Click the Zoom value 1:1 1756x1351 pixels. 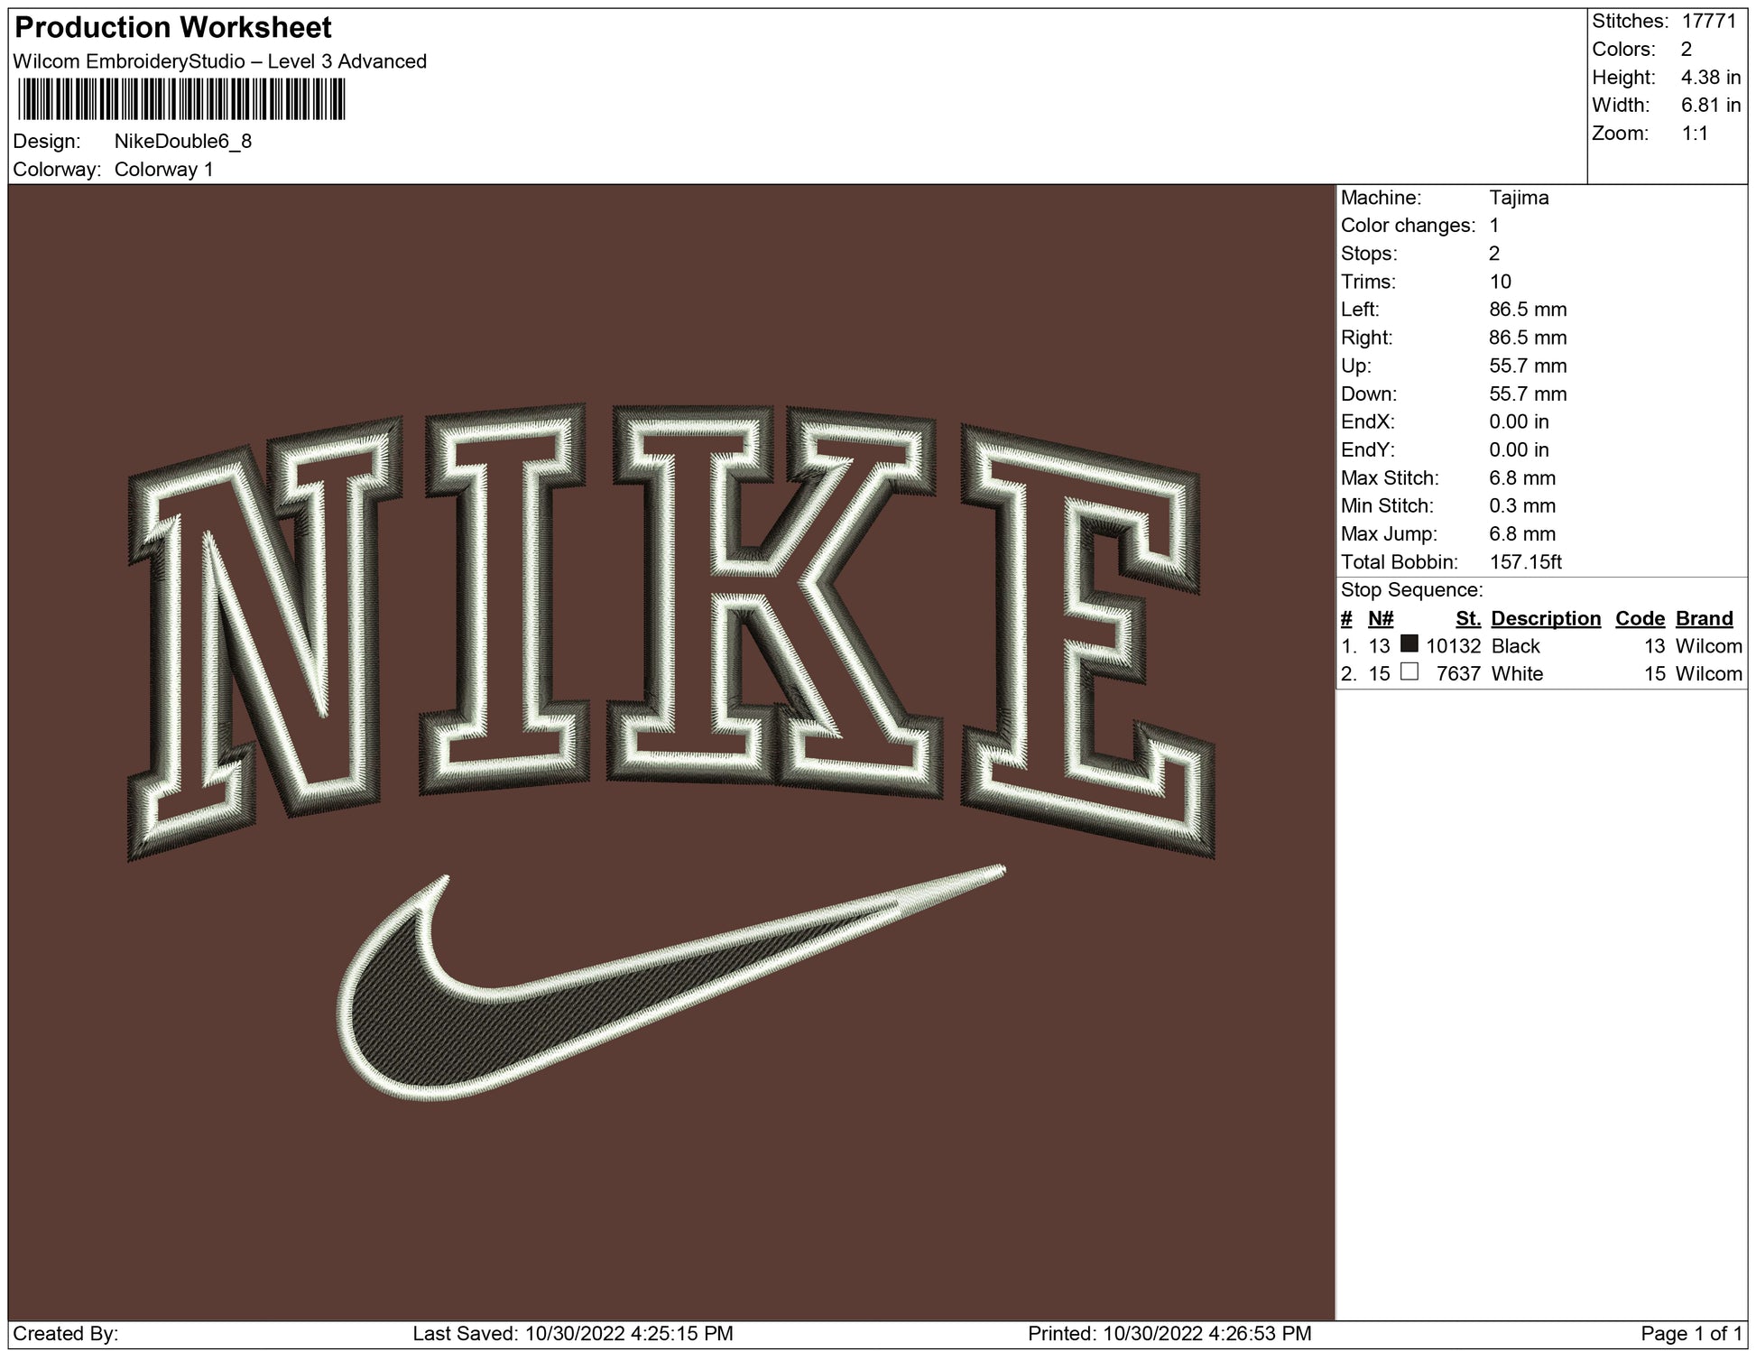[1695, 134]
